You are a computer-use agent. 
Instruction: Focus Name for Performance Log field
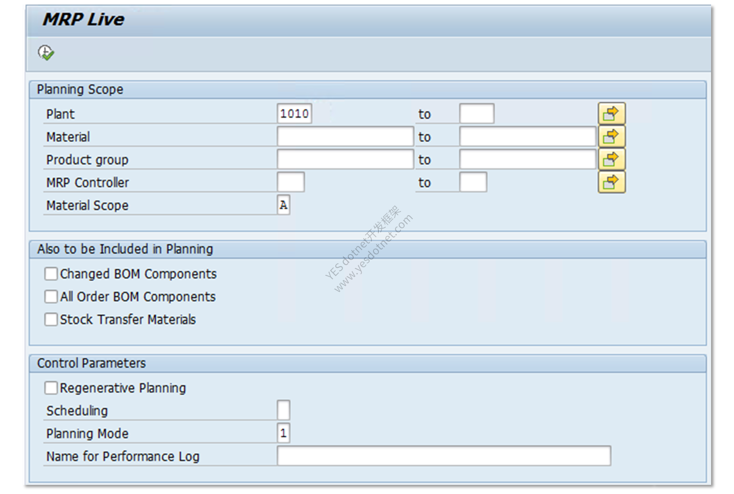coord(444,456)
